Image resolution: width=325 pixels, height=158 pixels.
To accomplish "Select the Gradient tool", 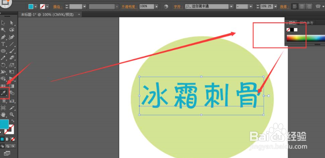I will 12,86.
